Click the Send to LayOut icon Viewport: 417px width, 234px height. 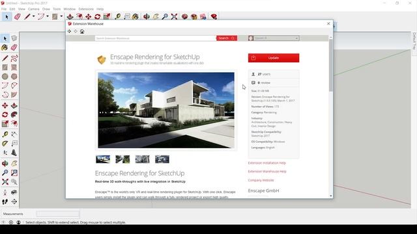[203, 16]
